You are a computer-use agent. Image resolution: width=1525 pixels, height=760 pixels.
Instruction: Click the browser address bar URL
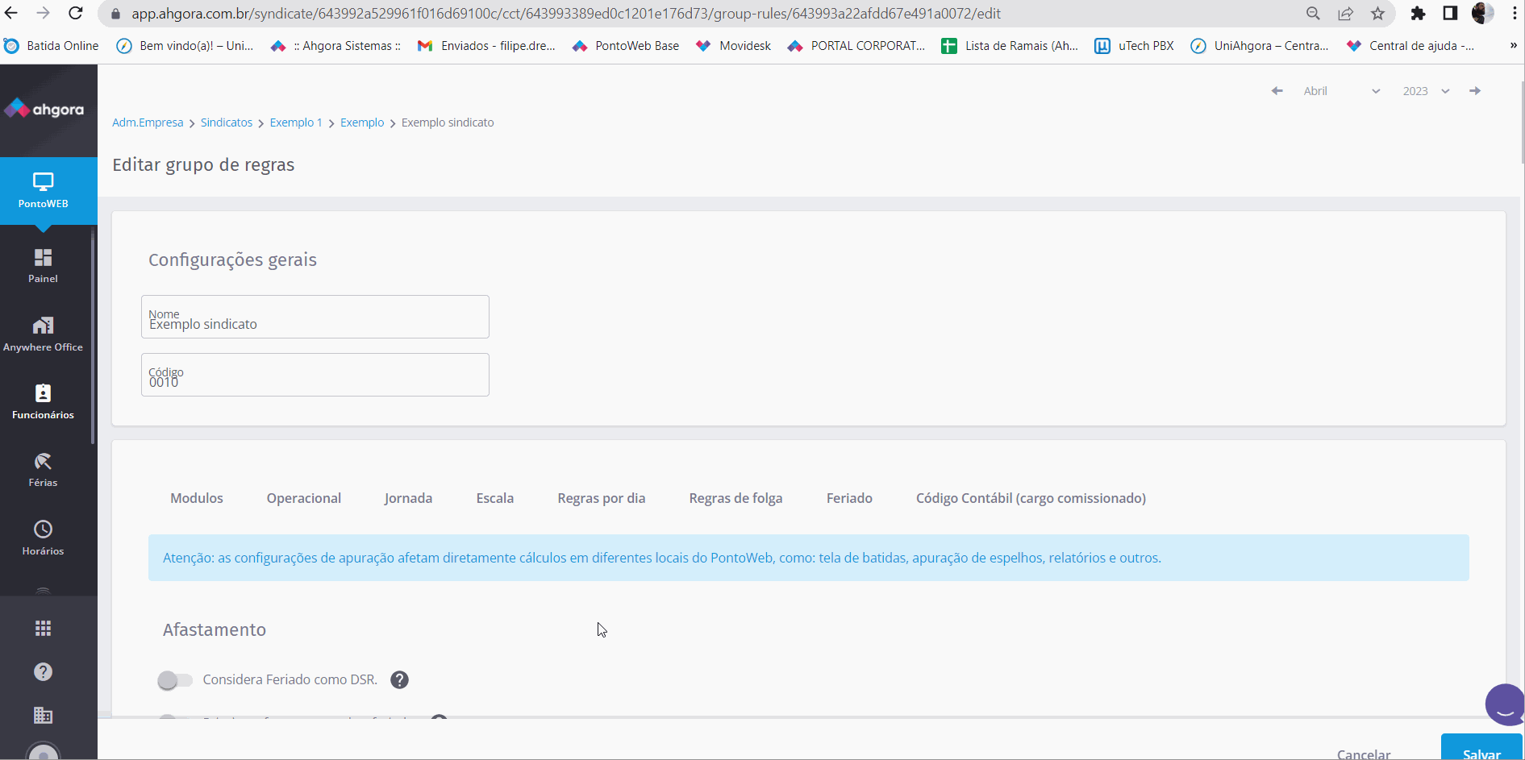tap(566, 14)
